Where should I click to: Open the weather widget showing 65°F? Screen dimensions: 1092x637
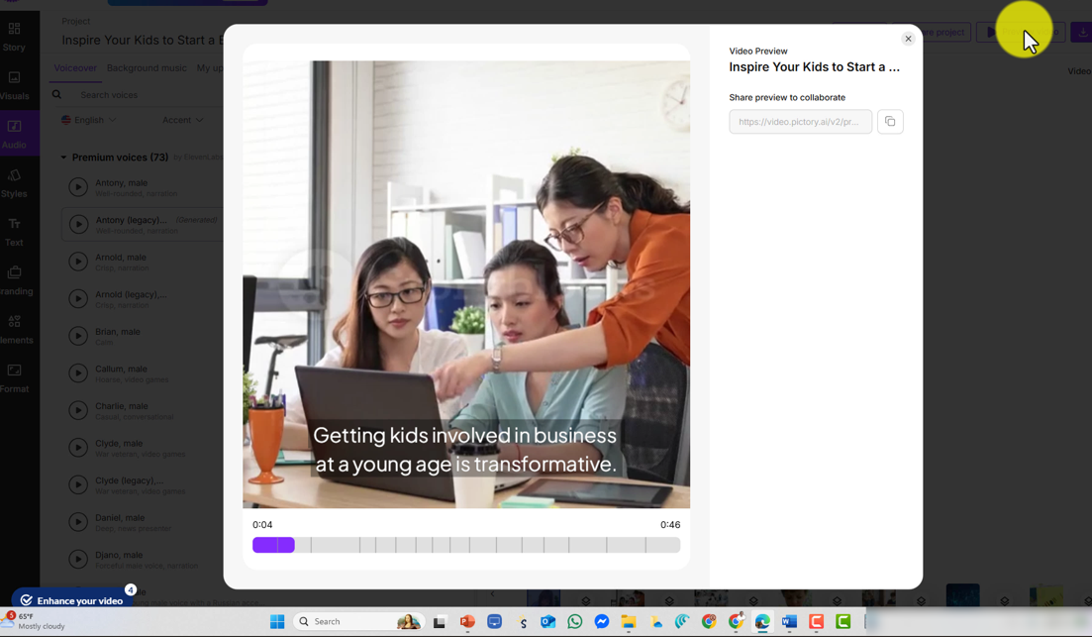coord(35,621)
